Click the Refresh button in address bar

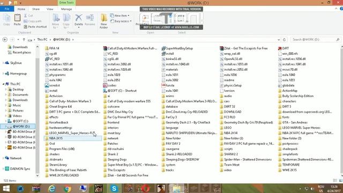pos(284,40)
